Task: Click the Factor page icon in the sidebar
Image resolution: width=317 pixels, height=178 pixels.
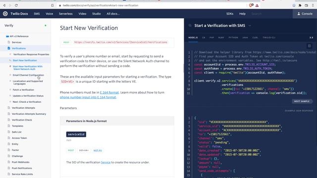Action: tap(9, 150)
